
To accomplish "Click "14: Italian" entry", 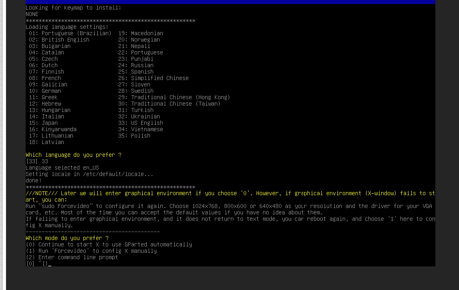I will [x=47, y=117].
